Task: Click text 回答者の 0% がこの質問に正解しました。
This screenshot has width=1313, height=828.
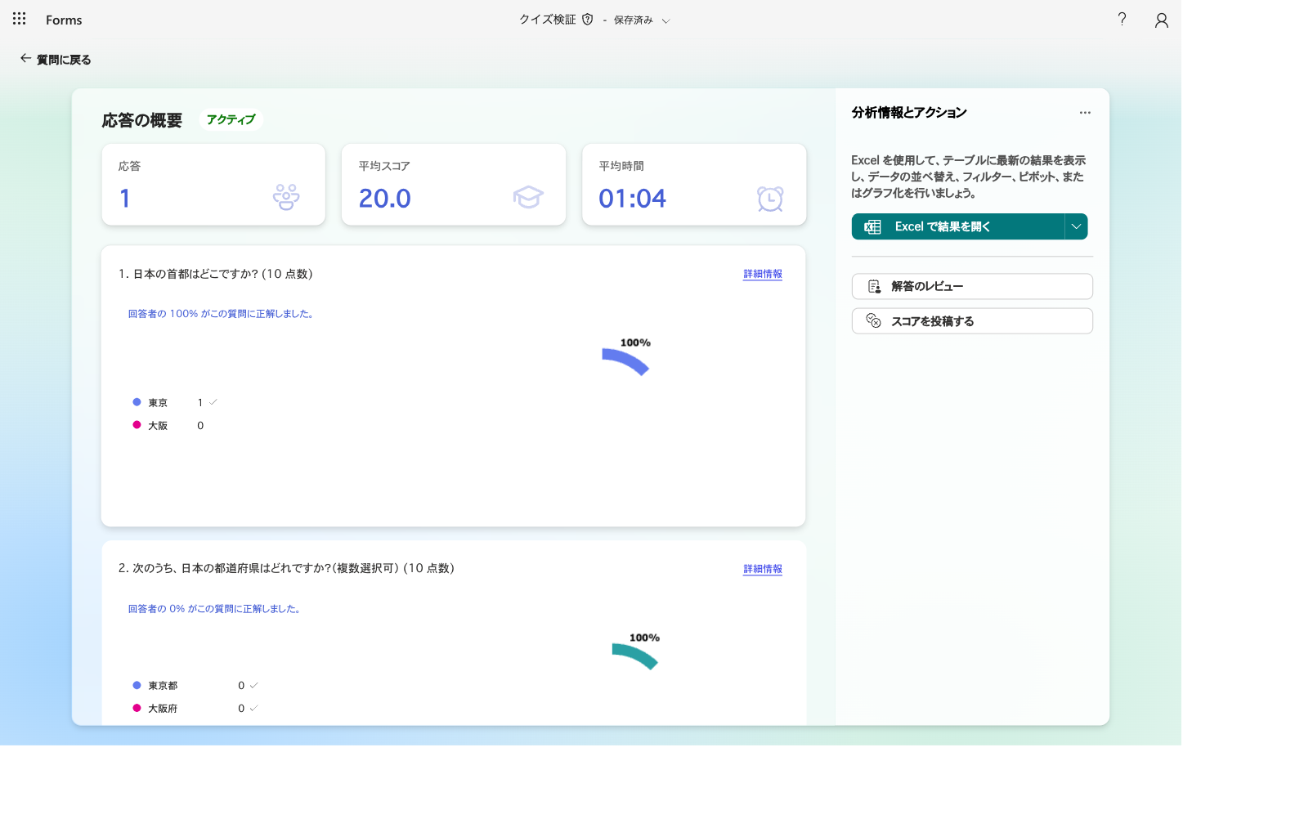Action: (214, 609)
